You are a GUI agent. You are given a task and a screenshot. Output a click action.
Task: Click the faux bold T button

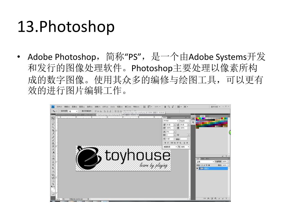click(x=165, y=143)
